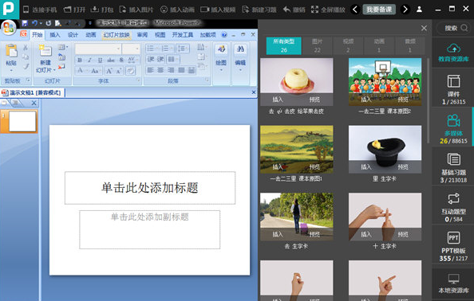The width and height of the screenshot is (474, 301).
Task: Open the 本地资源库 local resource library
Action: 453,283
